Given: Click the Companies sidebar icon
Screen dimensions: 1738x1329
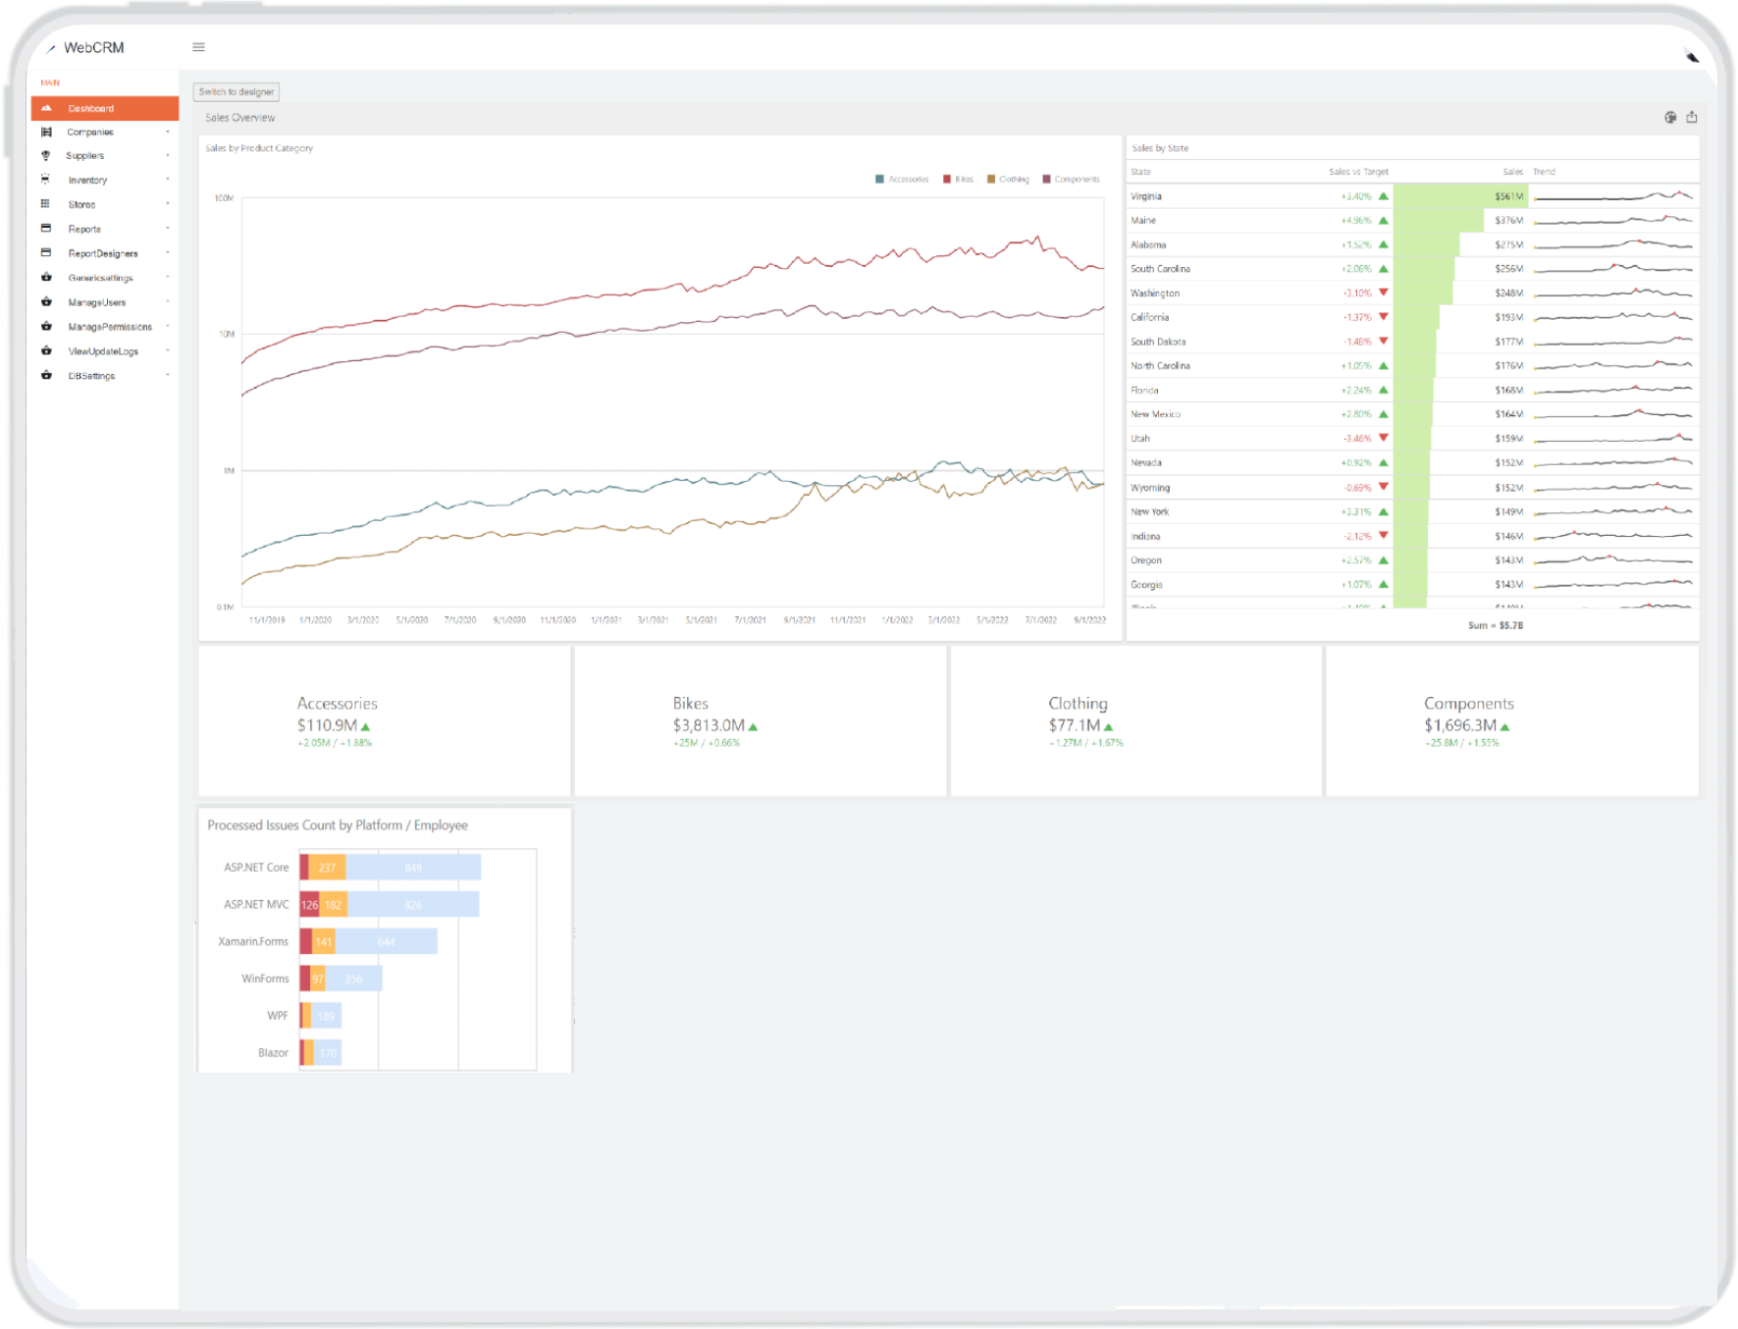Looking at the screenshot, I should click(x=46, y=132).
